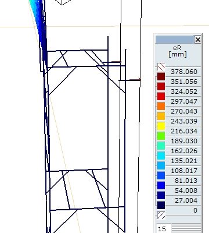Pick the yellow 243.039 legend swatch
The height and width of the screenshot is (233, 209).
pyautogui.click(x=161, y=126)
